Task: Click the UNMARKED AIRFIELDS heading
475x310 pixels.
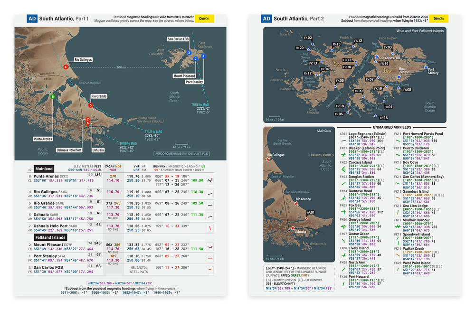Action: pos(392,127)
